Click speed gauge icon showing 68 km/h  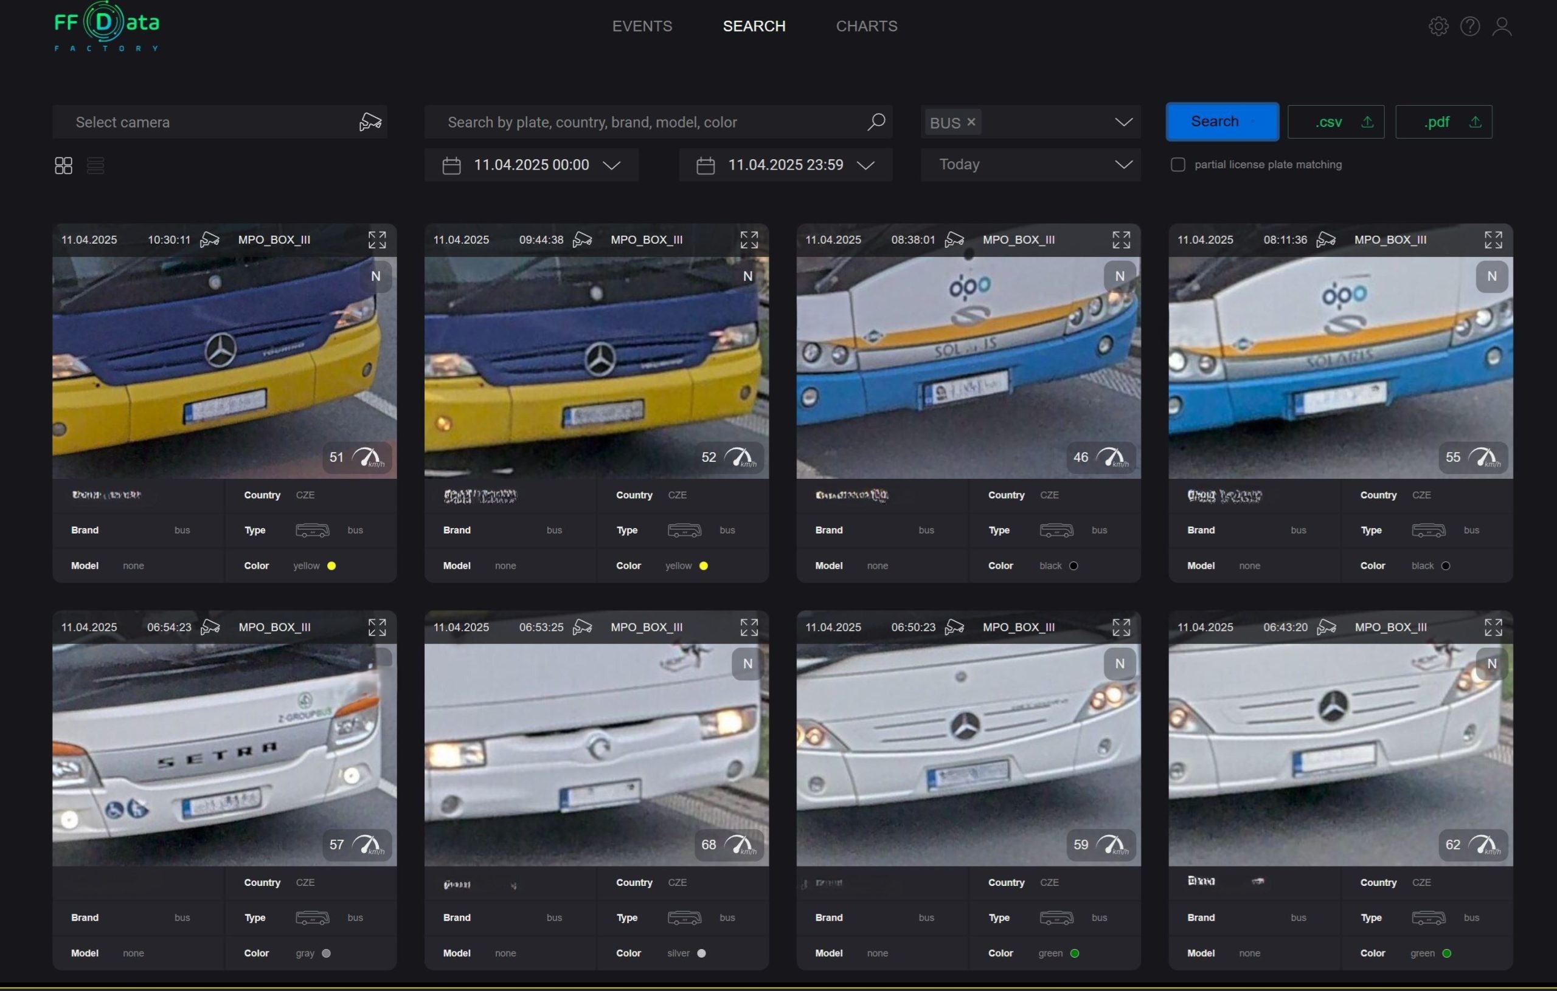point(740,845)
